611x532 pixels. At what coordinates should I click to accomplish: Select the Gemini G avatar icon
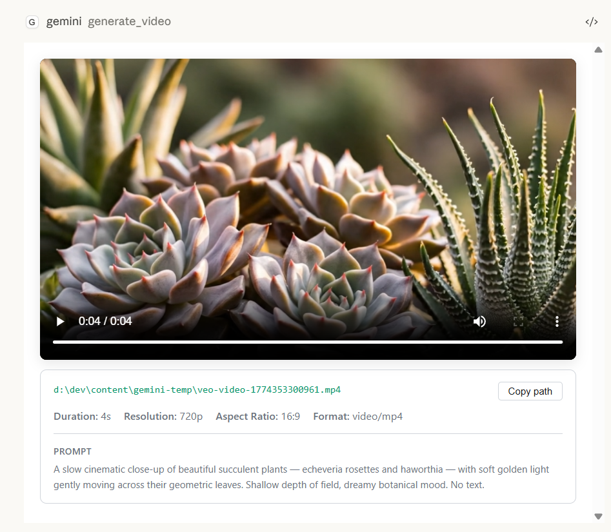[x=32, y=21]
